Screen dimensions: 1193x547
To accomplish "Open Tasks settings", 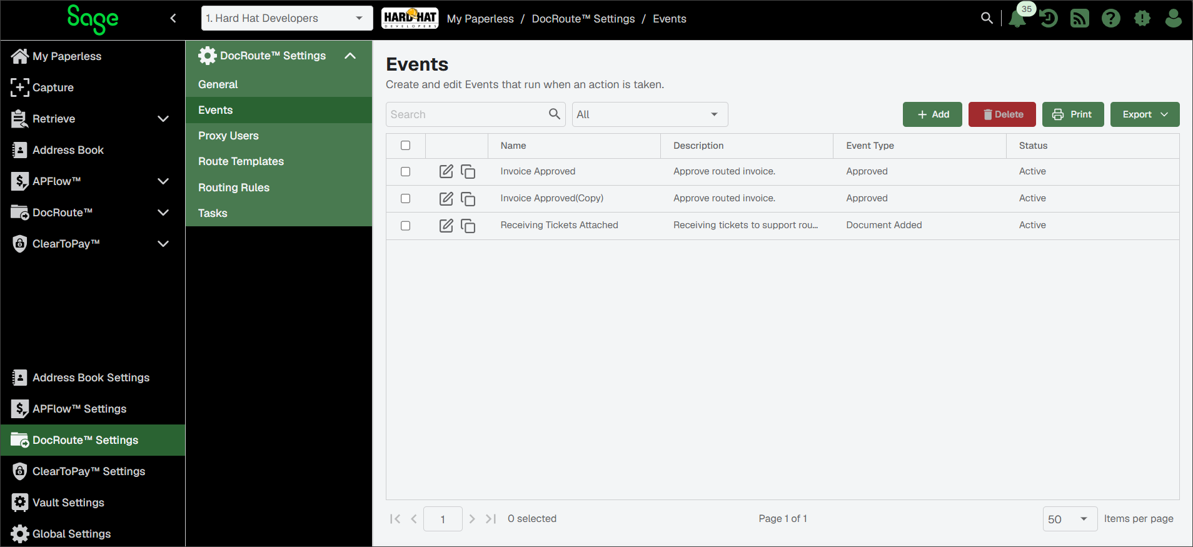I will pos(279,213).
